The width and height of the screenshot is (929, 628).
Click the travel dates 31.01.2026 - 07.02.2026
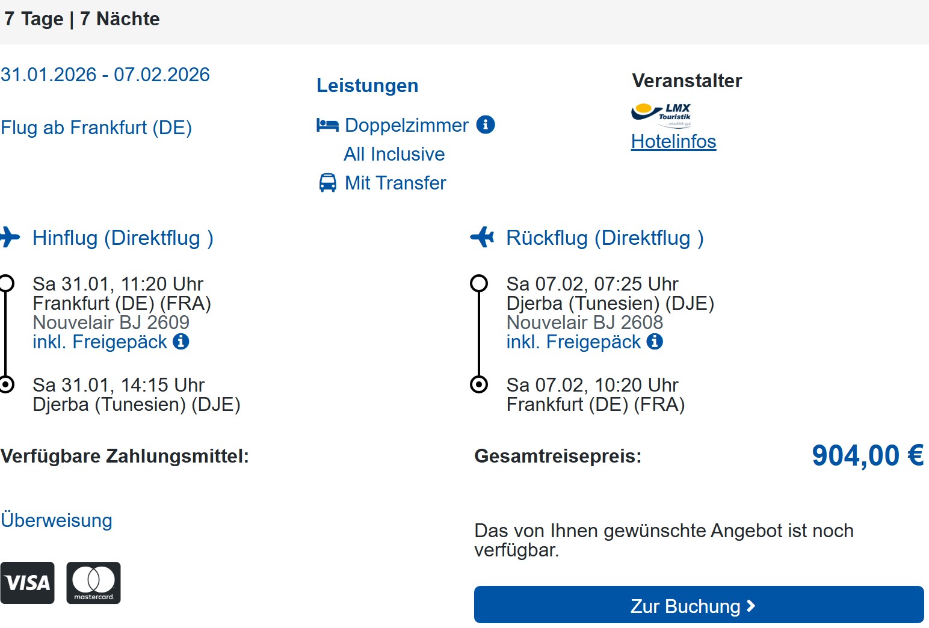[x=105, y=75]
